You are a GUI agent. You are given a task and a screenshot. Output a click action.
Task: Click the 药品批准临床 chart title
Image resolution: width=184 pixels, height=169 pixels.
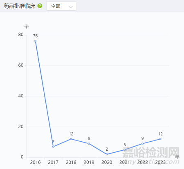click(19, 6)
